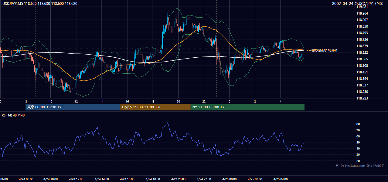
Task: Click the 2007-04-24 のUSD/JPY (M5) title
Action: pyautogui.click(x=359, y=4)
